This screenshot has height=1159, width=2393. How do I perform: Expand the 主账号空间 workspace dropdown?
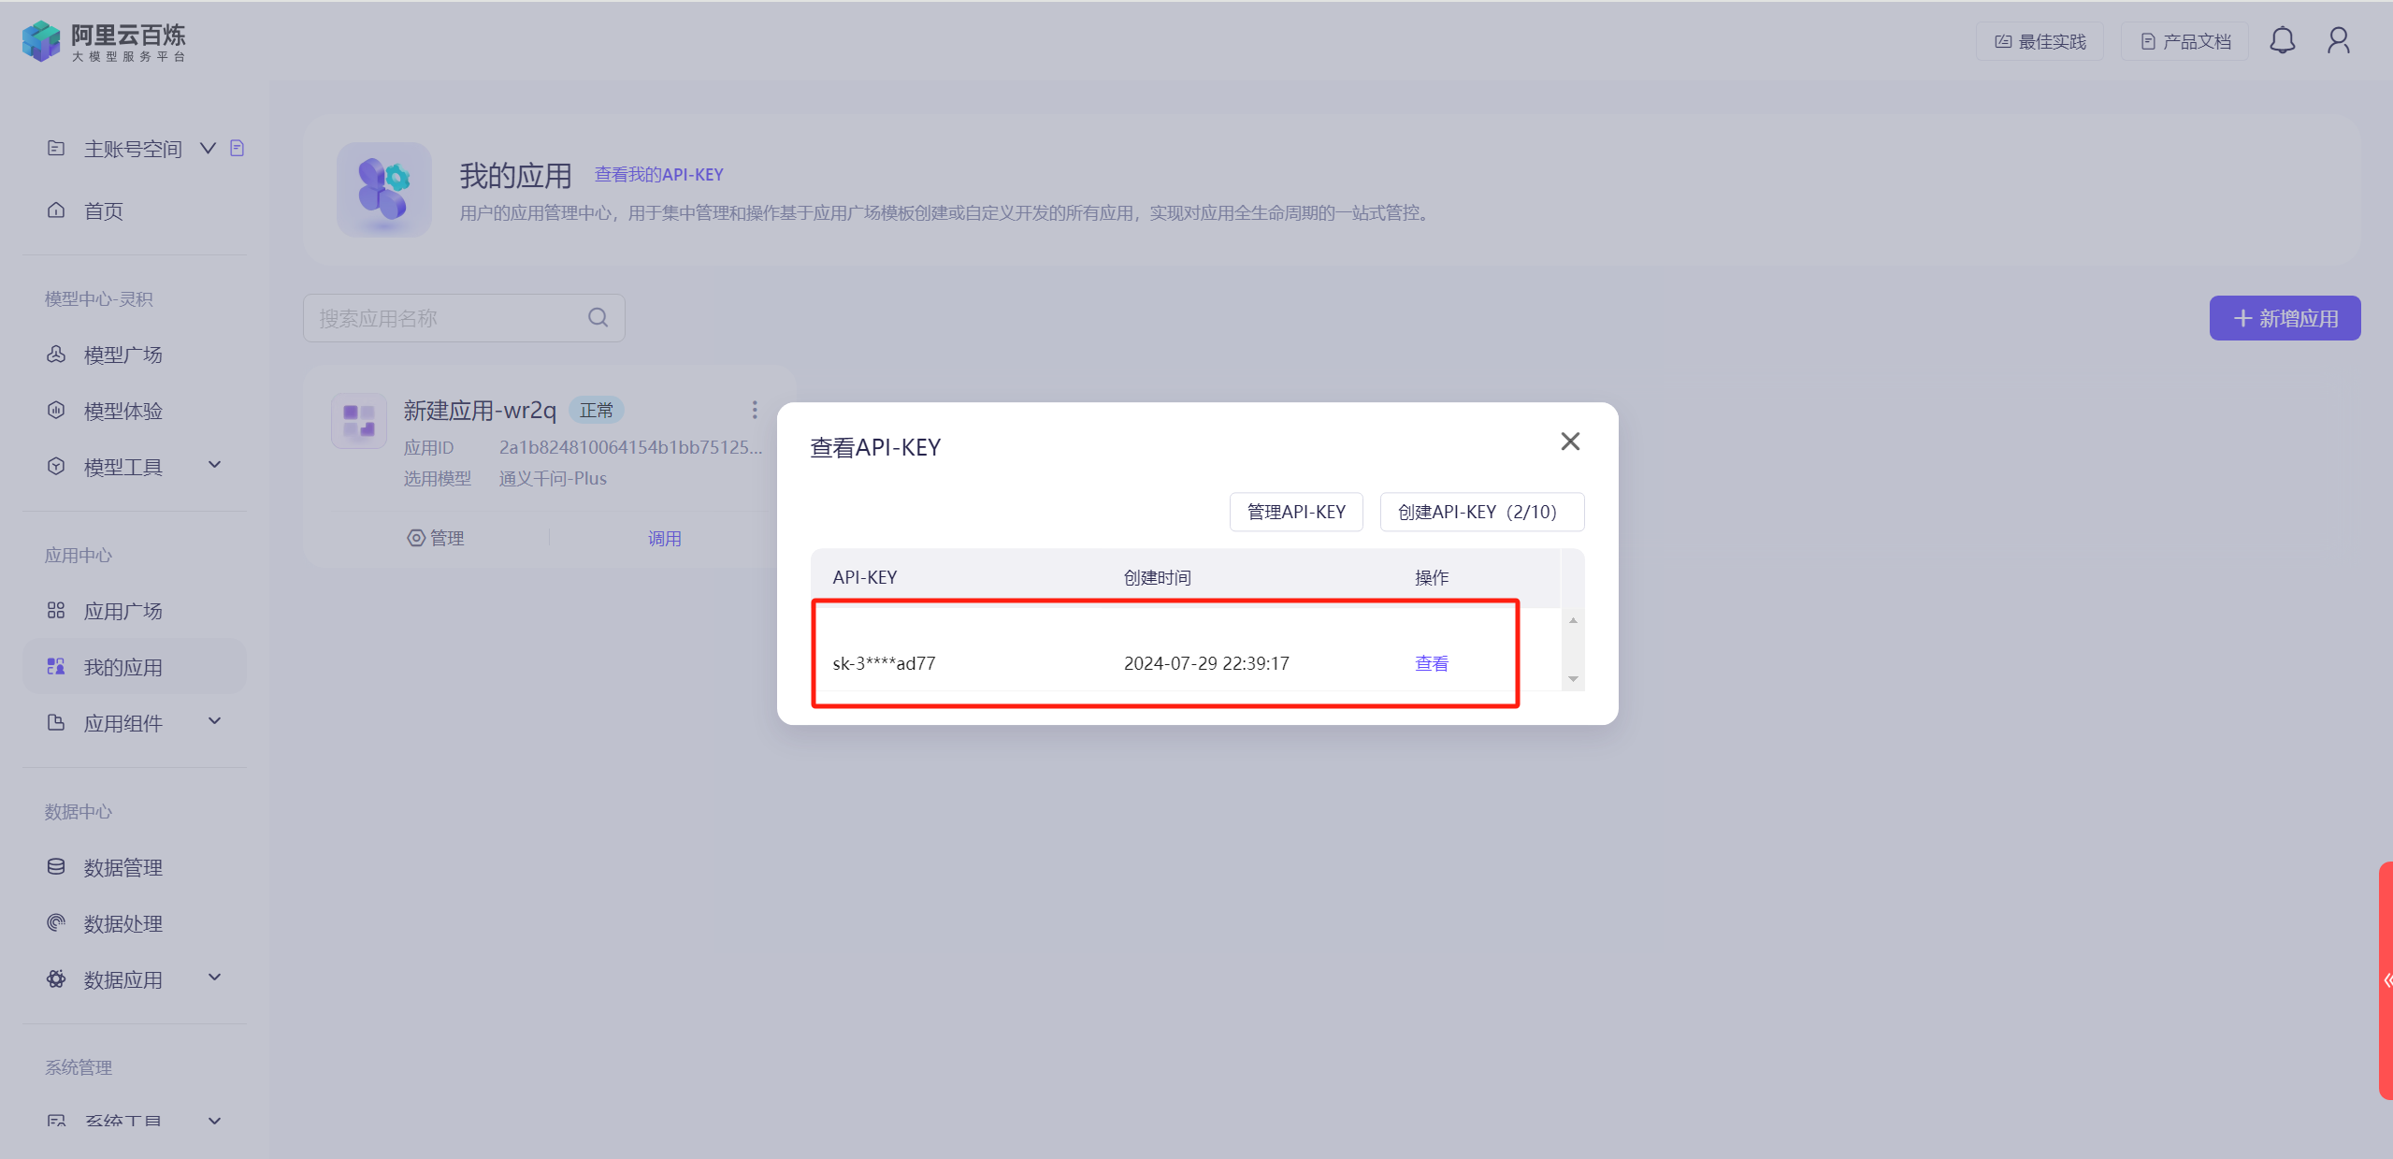(x=208, y=148)
